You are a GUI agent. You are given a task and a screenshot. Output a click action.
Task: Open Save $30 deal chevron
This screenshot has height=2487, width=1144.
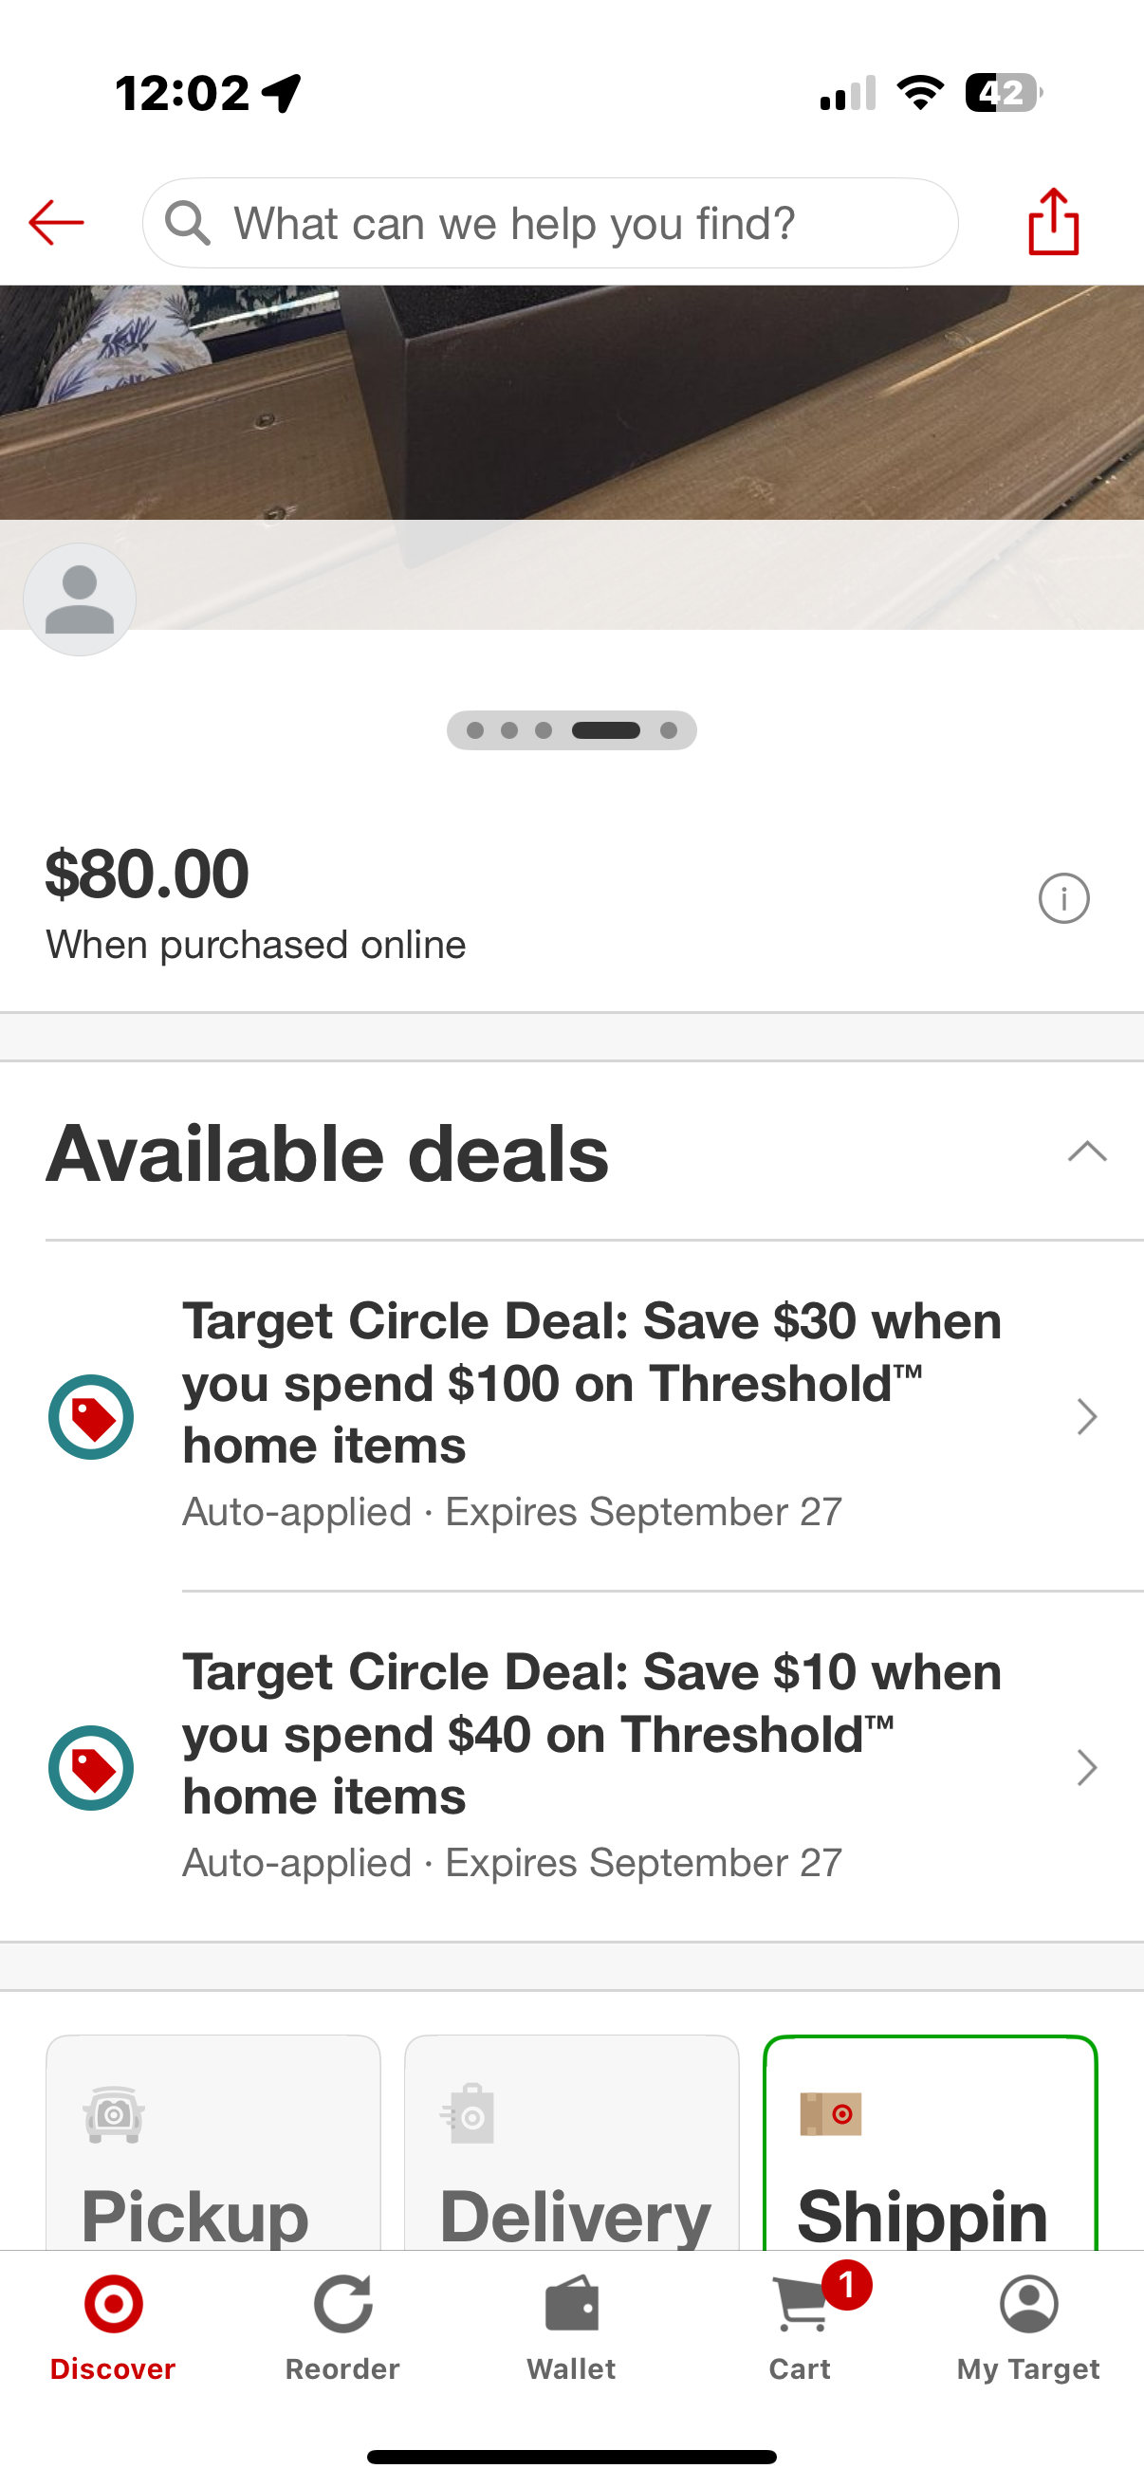[x=1087, y=1416]
